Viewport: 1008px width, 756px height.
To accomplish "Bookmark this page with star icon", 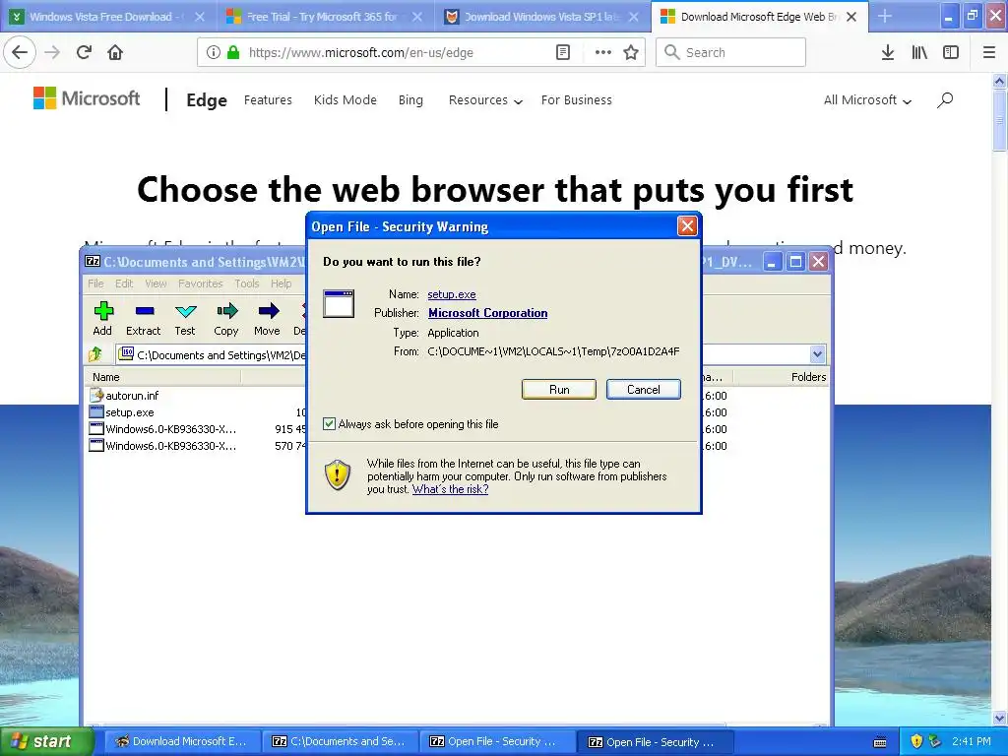I will pos(631,52).
